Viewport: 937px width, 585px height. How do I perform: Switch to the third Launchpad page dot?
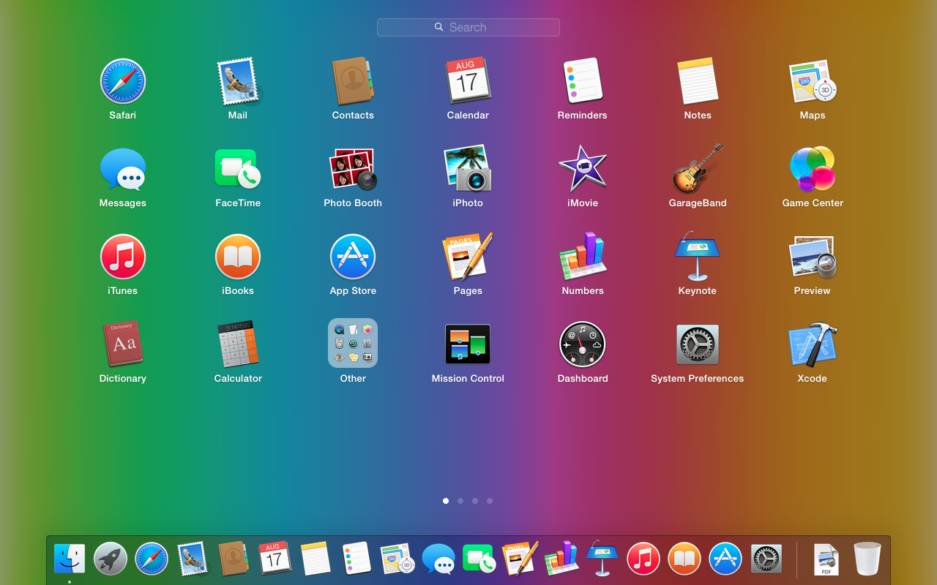pos(475,501)
